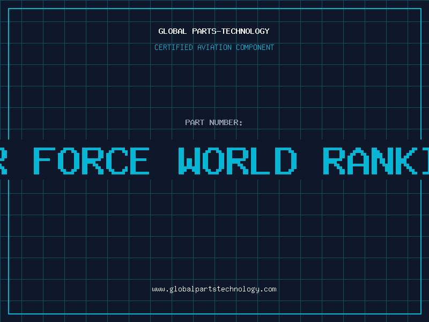Select the word WORLD in the banner
Screen dimensions: 429x322
tap(237, 160)
